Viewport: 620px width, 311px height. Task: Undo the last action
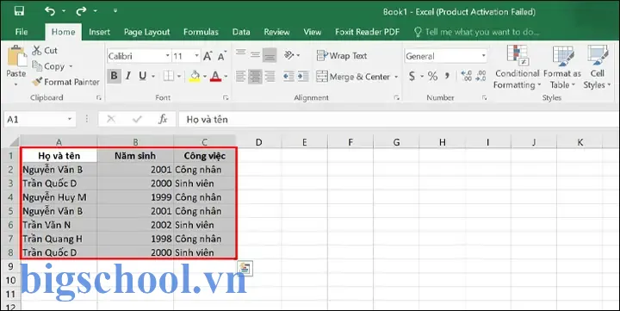point(50,11)
